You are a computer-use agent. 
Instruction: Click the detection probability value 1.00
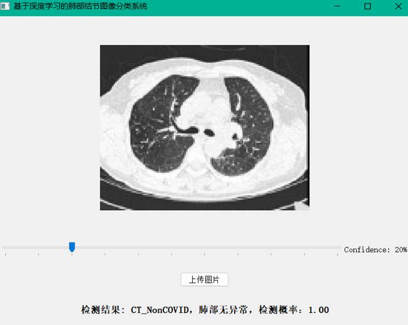coord(318,310)
